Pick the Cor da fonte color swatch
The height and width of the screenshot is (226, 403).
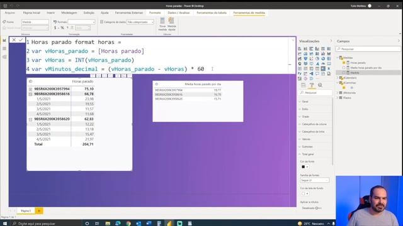pos(305,167)
